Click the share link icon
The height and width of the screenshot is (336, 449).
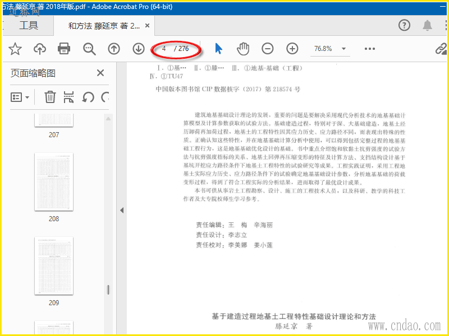point(441,49)
